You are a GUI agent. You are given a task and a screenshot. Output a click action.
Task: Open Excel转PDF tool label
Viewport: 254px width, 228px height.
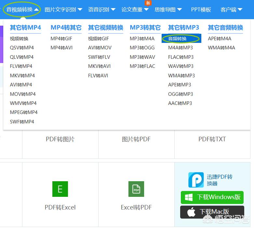coord(136,207)
